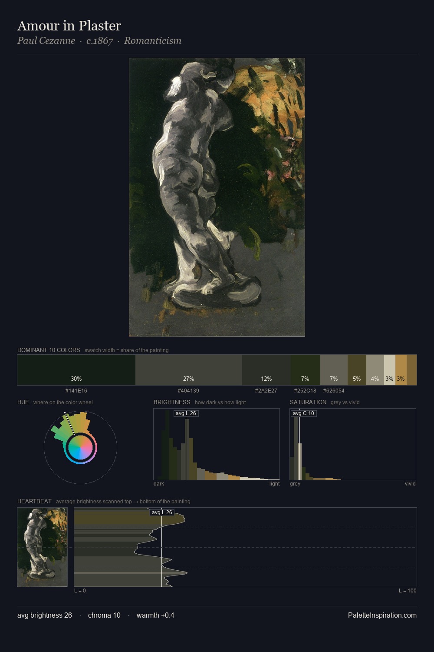
Task: Click the 'avg C 10' label in saturation histogram
Action: (x=303, y=413)
